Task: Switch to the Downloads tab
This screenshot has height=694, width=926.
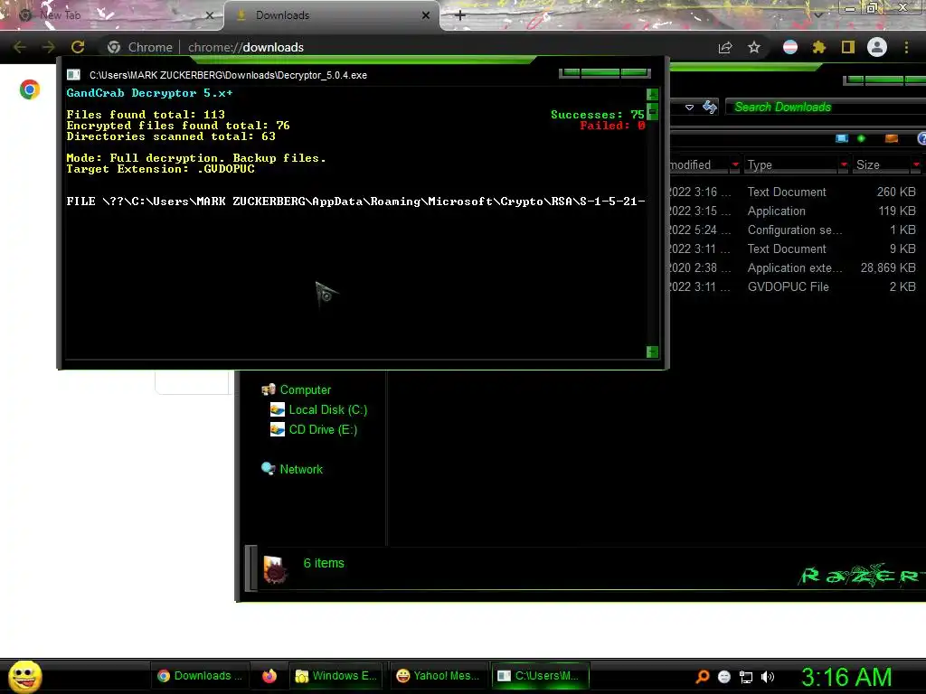Action: click(331, 15)
